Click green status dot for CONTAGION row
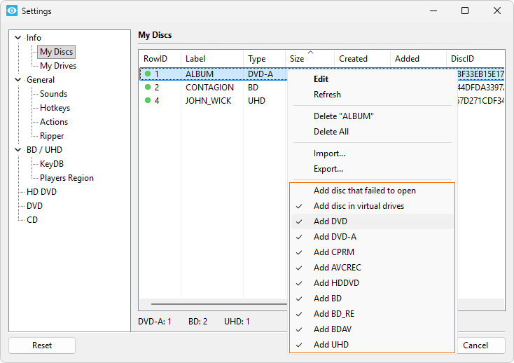 click(x=148, y=88)
